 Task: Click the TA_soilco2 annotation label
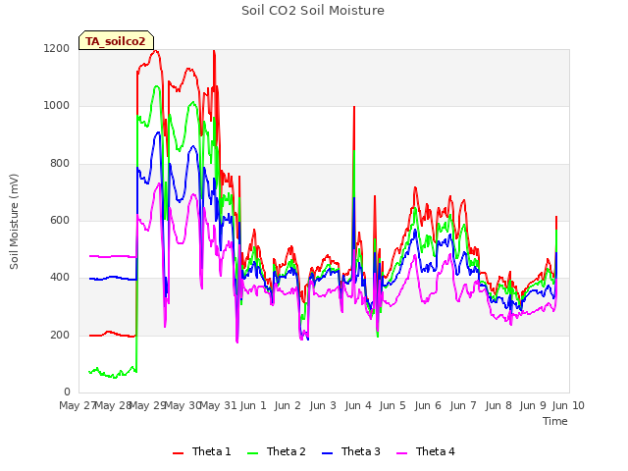[116, 41]
